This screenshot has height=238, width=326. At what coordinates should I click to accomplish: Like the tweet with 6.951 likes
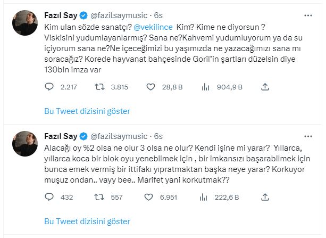pyautogui.click(x=150, y=196)
